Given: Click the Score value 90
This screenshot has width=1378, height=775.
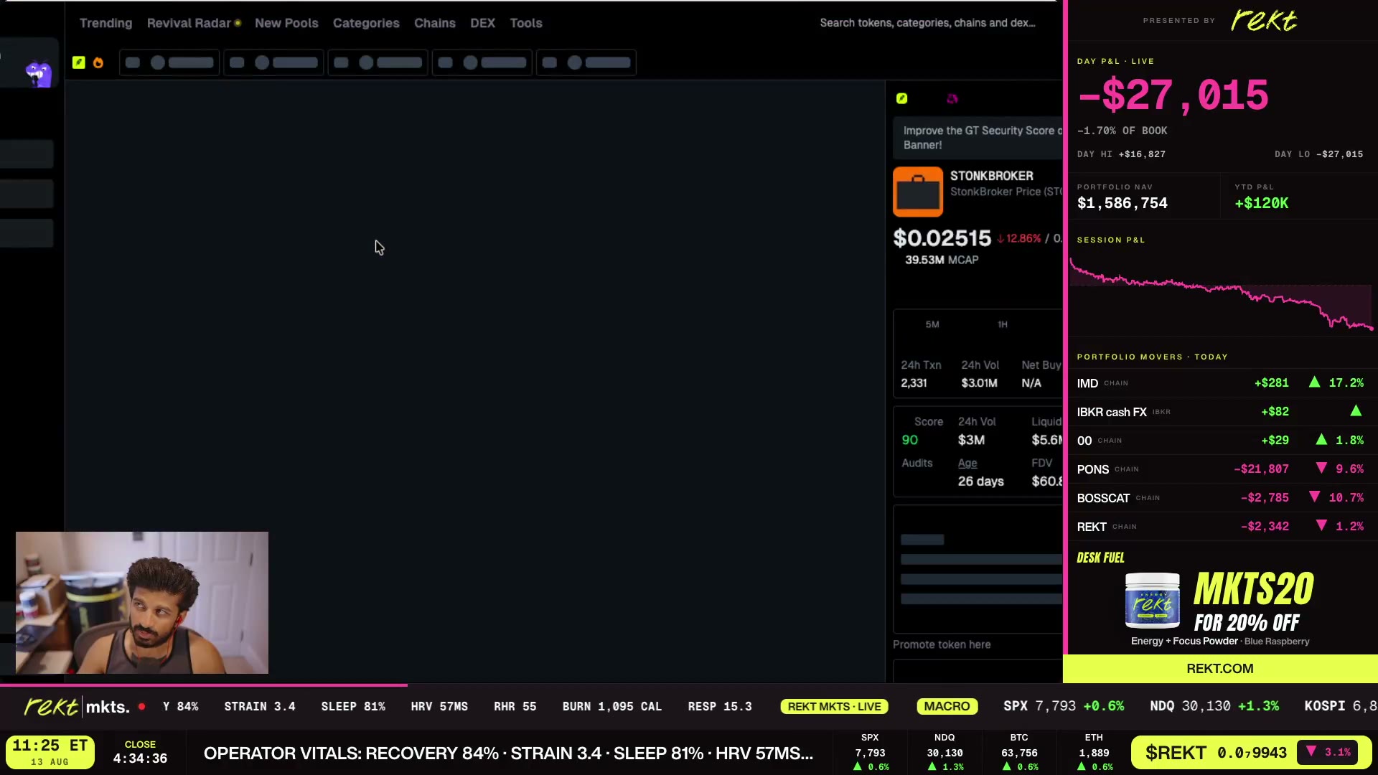Looking at the screenshot, I should (909, 440).
